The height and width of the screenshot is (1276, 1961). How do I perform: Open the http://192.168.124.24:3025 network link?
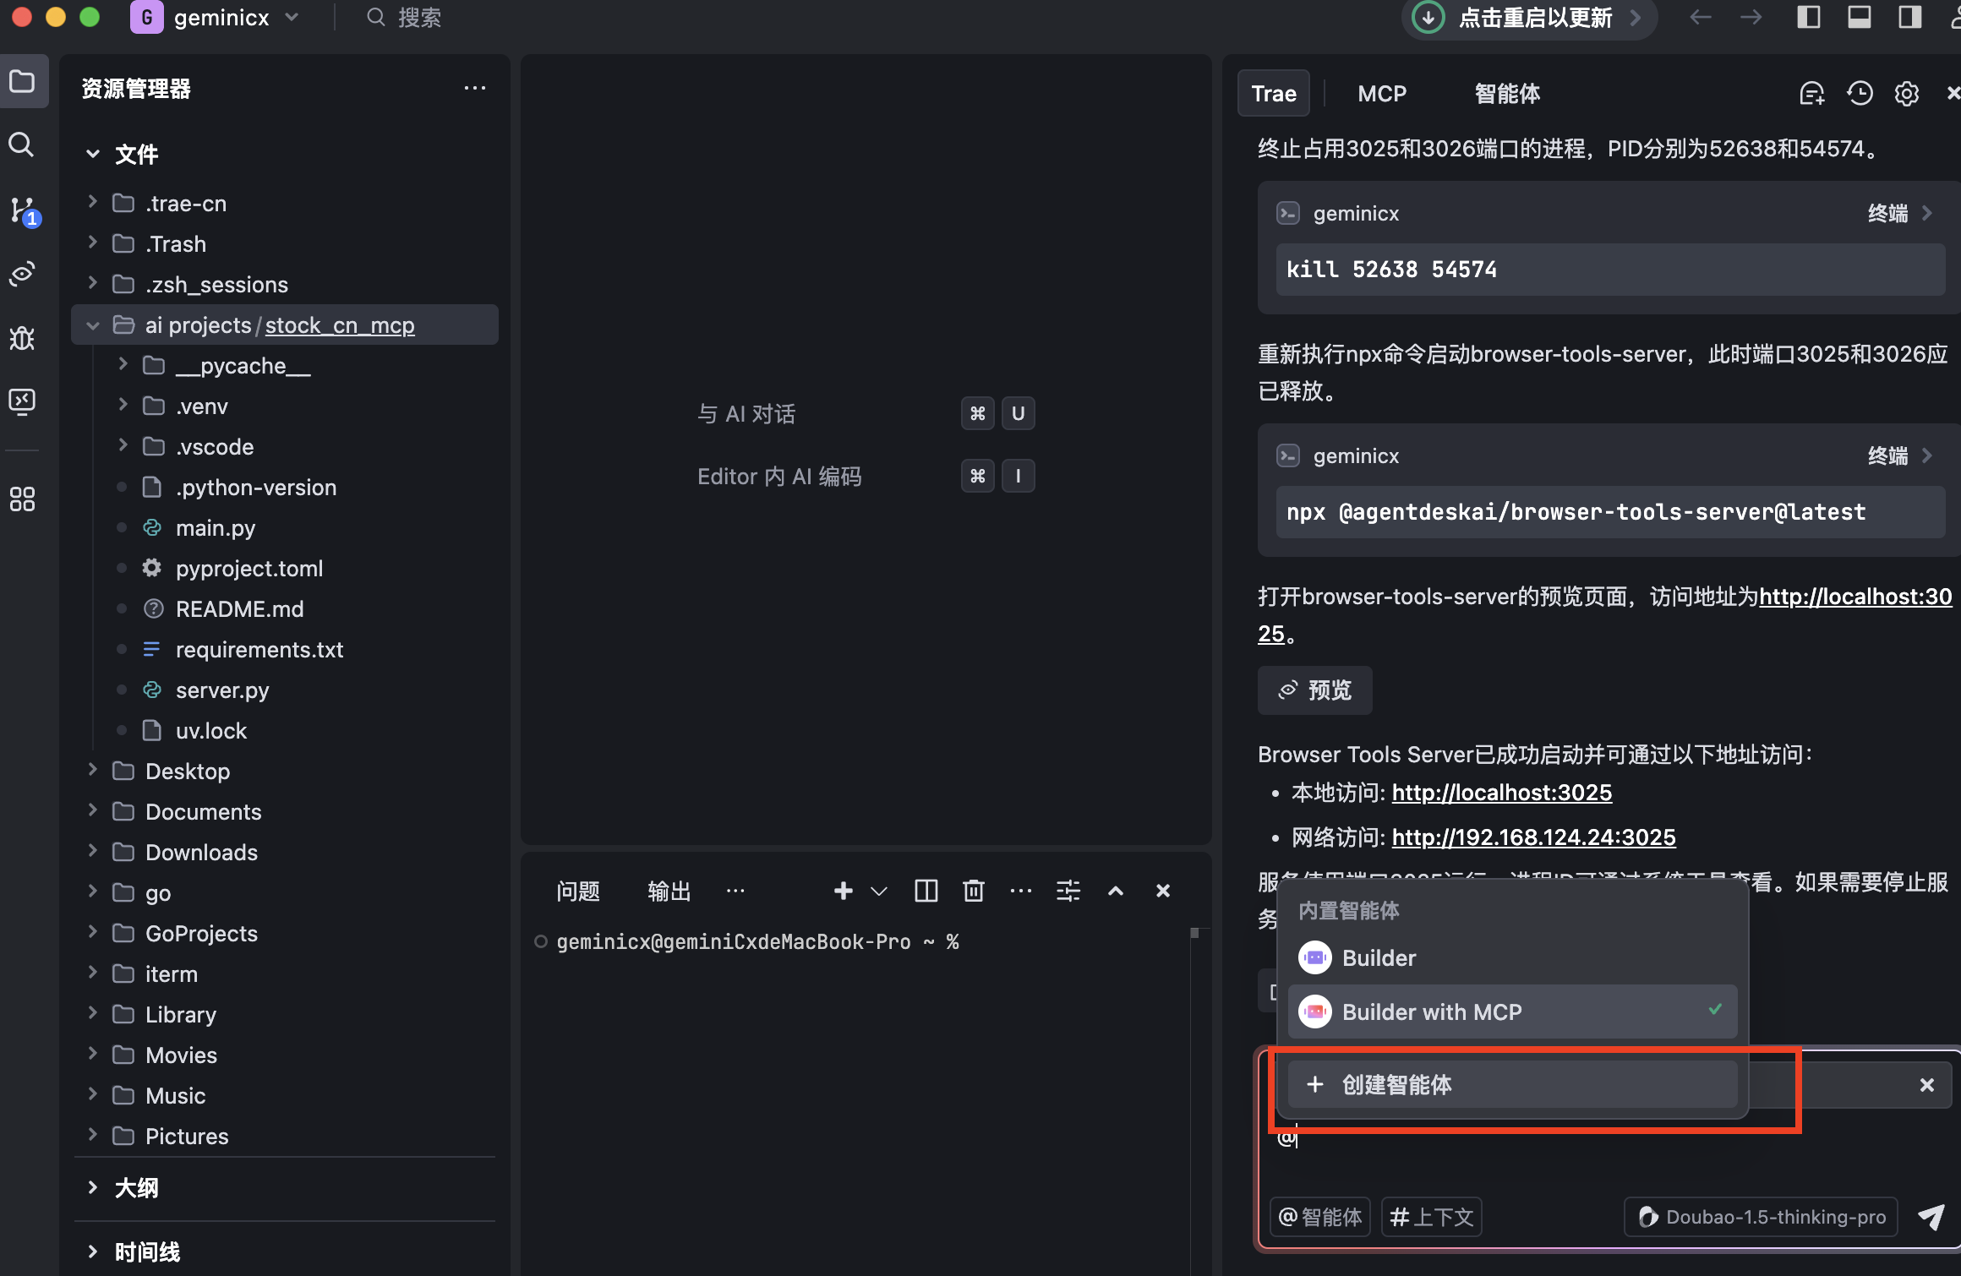click(x=1533, y=837)
